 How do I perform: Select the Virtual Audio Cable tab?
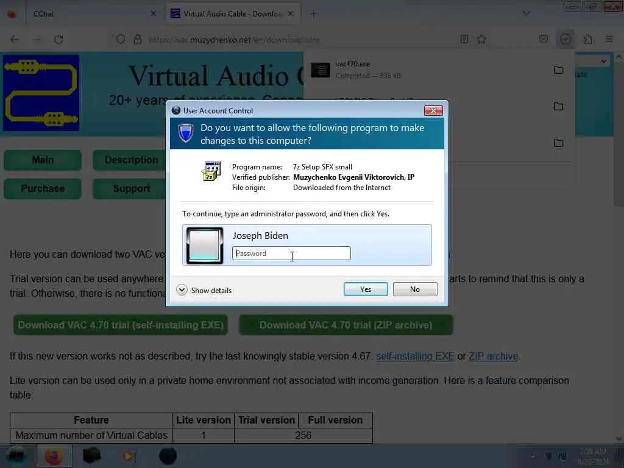[233, 14]
